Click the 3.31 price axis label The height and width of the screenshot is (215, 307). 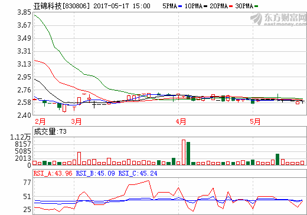[x=24, y=51]
